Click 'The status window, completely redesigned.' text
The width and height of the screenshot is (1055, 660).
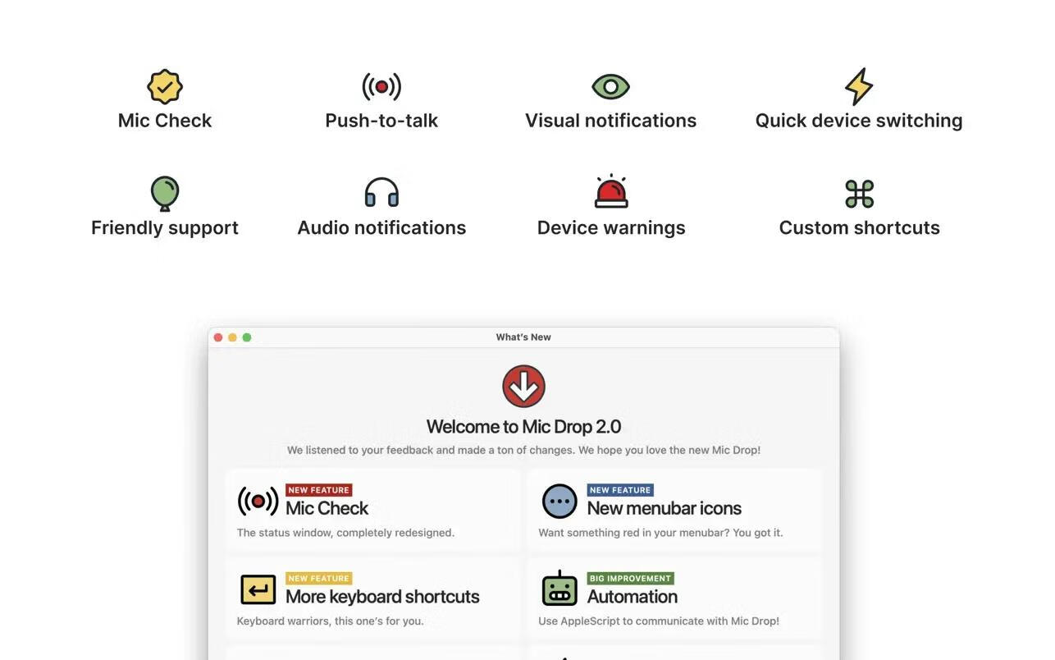[345, 533]
